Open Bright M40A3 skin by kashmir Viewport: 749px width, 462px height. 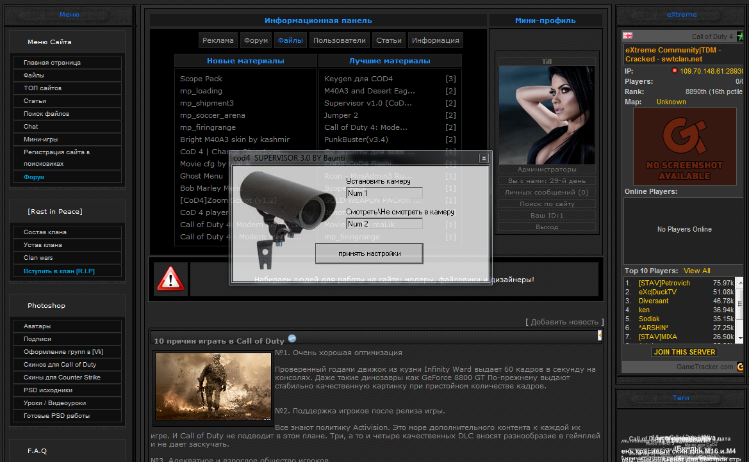point(235,139)
